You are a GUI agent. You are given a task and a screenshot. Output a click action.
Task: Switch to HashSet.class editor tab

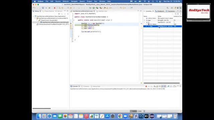click(x=102, y=11)
